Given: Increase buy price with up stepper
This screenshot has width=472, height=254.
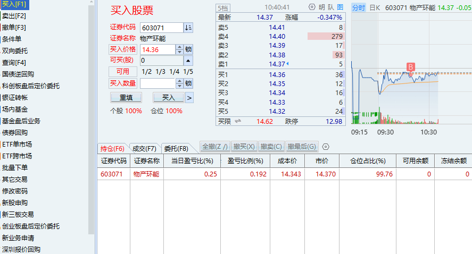Looking at the screenshot, I should pyautogui.click(x=179, y=47).
